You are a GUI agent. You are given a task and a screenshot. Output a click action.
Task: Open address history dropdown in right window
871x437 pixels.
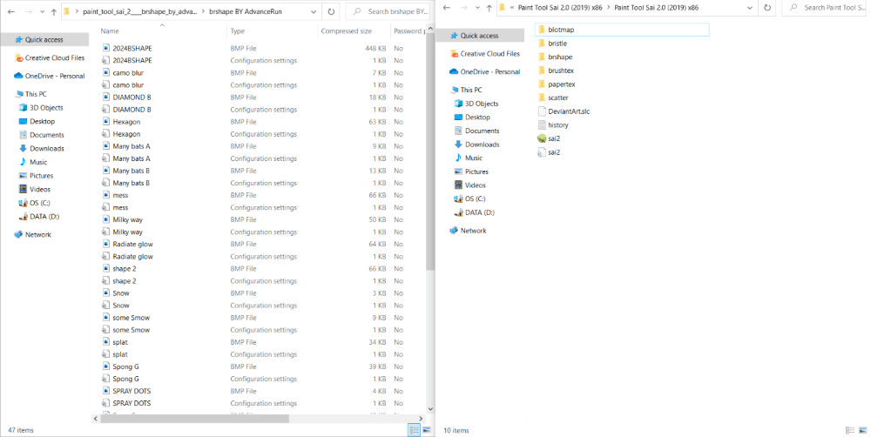pos(750,8)
